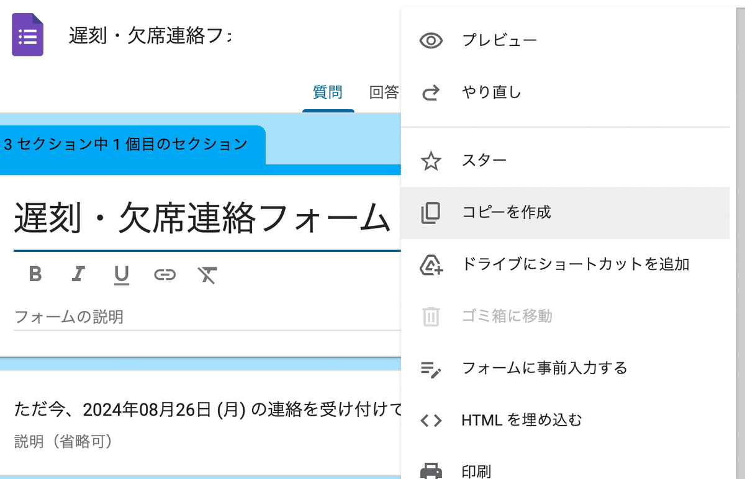Viewport: 745px width, 479px height.
Task: Click the star icon beside スター
Action: [x=431, y=161]
